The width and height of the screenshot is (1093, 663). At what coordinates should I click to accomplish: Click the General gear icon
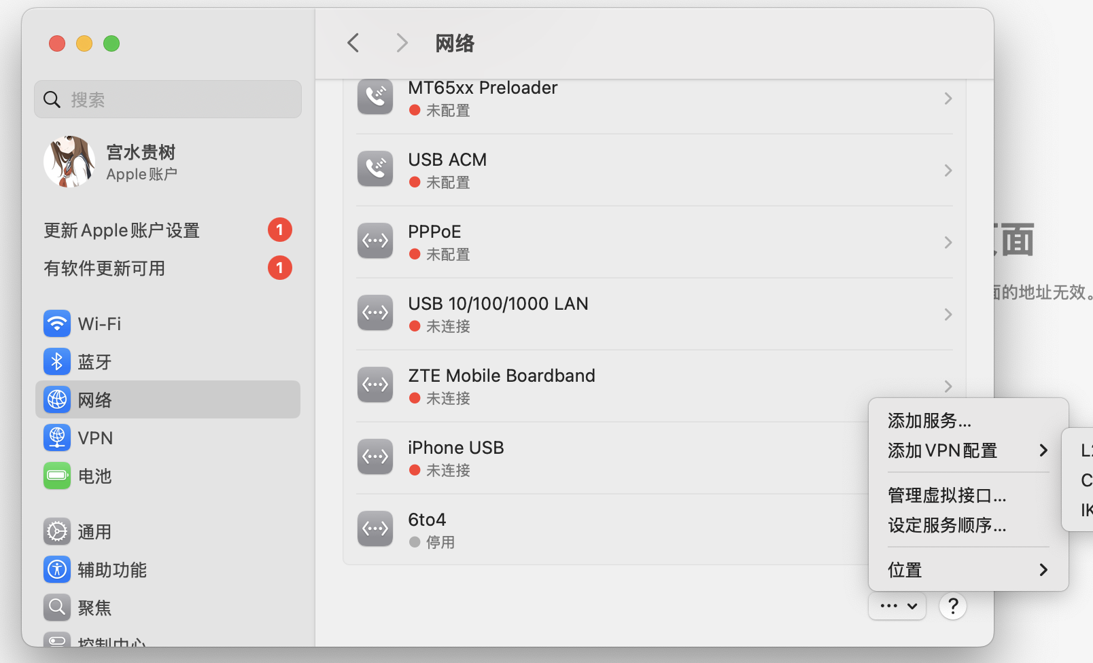tap(57, 531)
